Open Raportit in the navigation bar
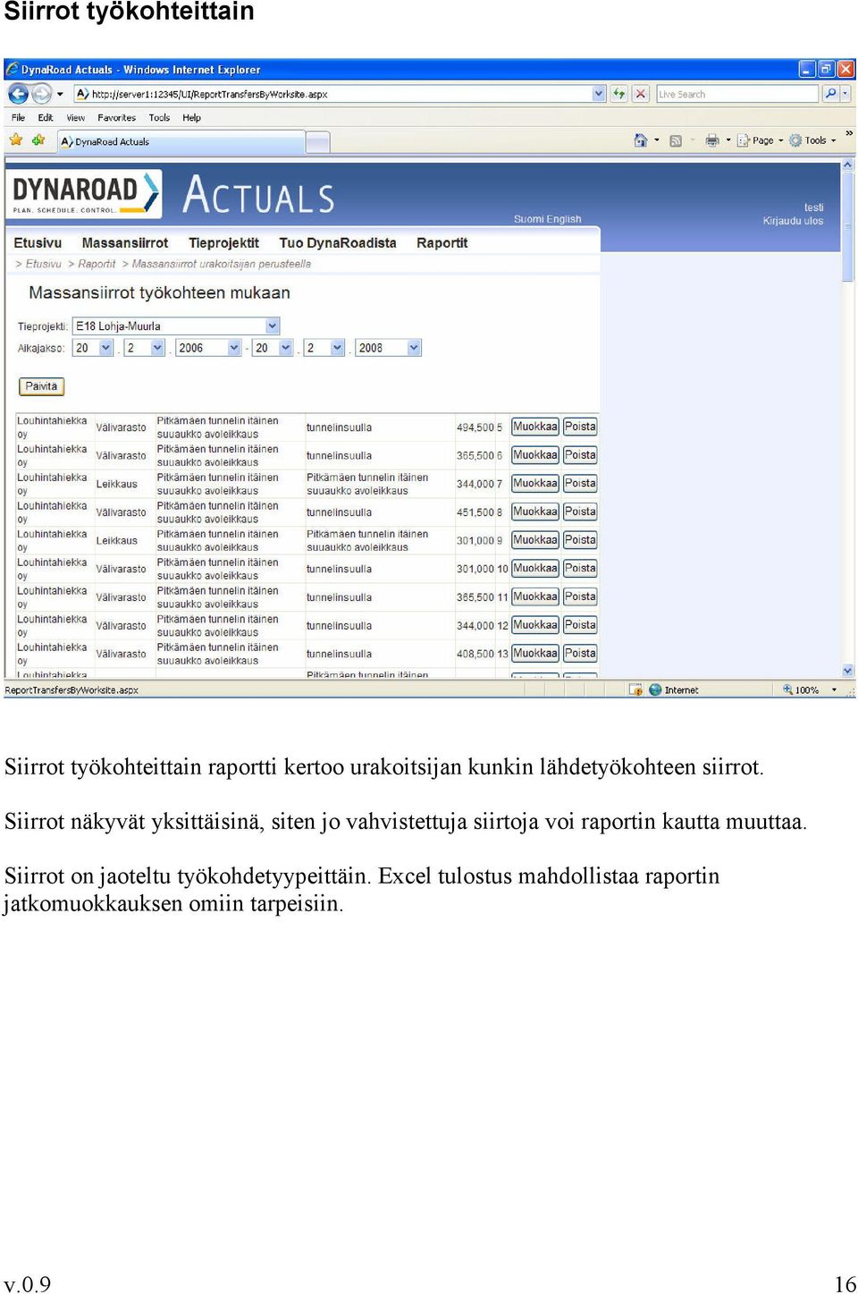 point(442,242)
